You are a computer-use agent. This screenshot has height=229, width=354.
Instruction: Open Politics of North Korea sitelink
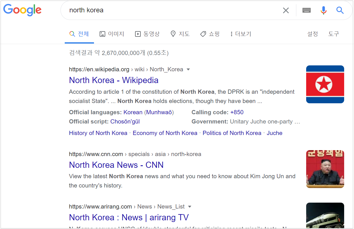232,133
